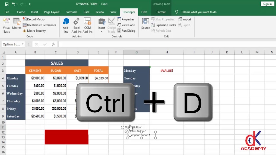Open COM Add-ins manager
This screenshot has width=276, height=155.
pyautogui.click(x=87, y=25)
